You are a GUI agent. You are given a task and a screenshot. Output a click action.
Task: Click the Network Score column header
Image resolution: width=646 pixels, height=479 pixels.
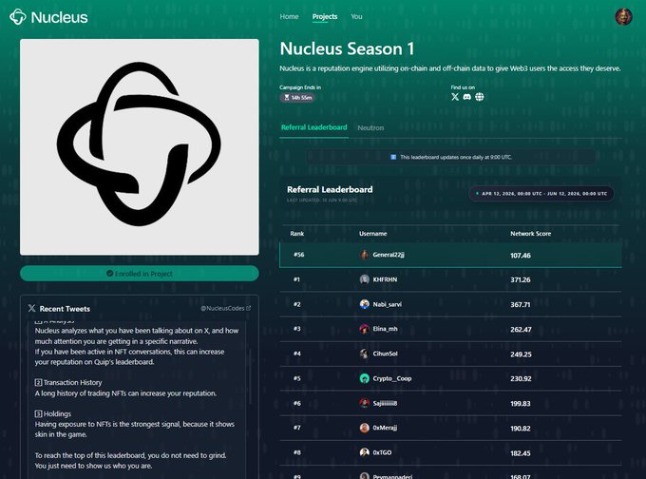tap(530, 233)
